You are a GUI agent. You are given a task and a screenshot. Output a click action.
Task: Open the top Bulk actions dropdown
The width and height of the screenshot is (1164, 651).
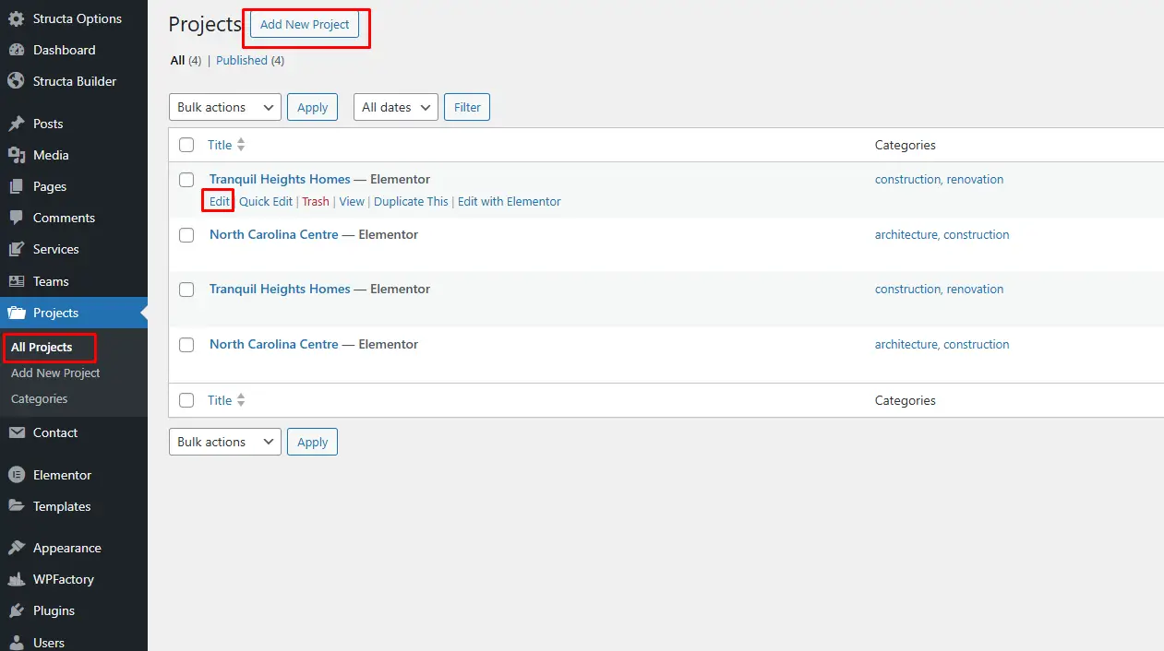pyautogui.click(x=225, y=107)
